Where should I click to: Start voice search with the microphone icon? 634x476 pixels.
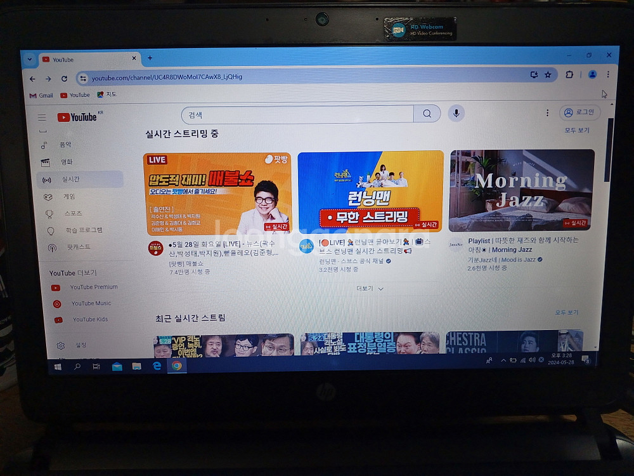tap(456, 114)
